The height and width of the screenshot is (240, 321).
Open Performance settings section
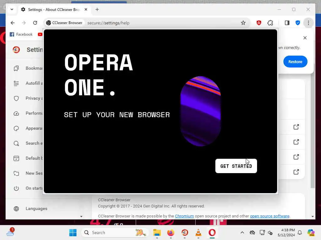click(x=28, y=113)
